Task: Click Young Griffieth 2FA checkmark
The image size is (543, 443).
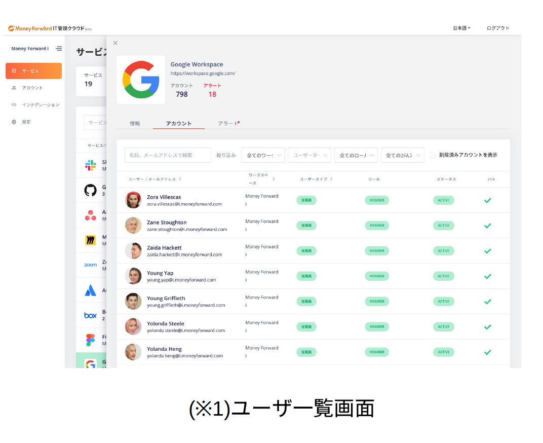Action: (x=488, y=302)
